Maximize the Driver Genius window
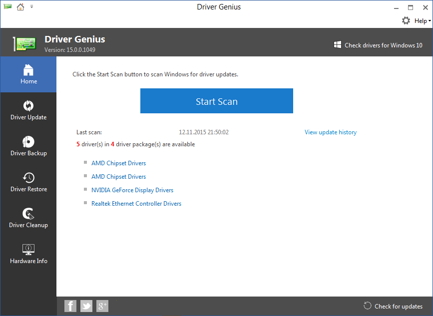 [411, 7]
